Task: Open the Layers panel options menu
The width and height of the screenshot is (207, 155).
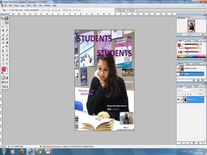Action: [x=205, y=87]
